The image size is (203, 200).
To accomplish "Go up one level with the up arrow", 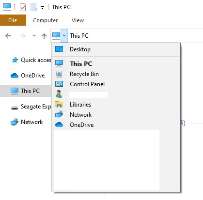I will click(x=44, y=36).
